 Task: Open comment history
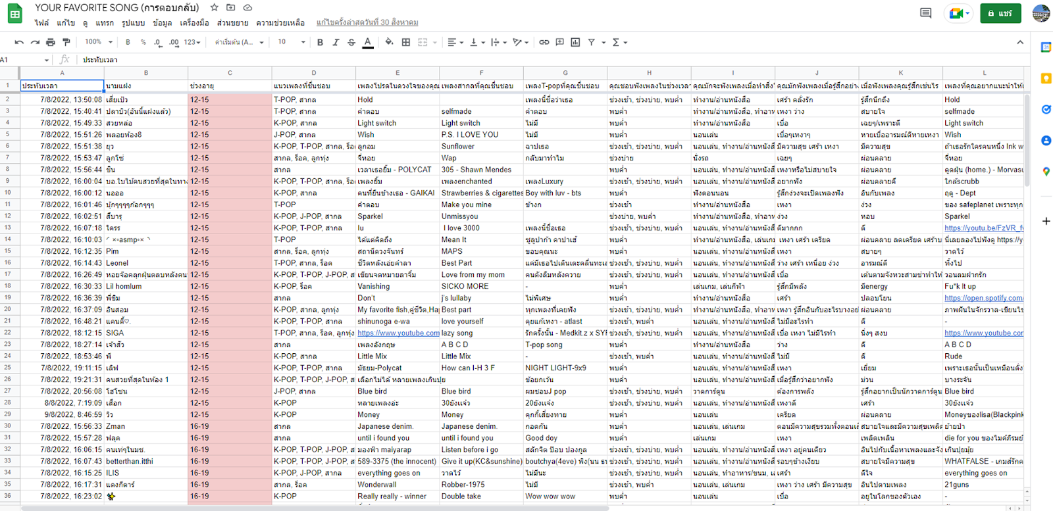point(925,13)
